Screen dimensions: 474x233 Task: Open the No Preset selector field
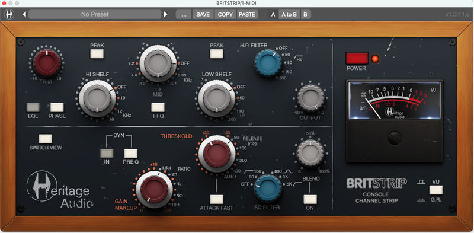[95, 14]
